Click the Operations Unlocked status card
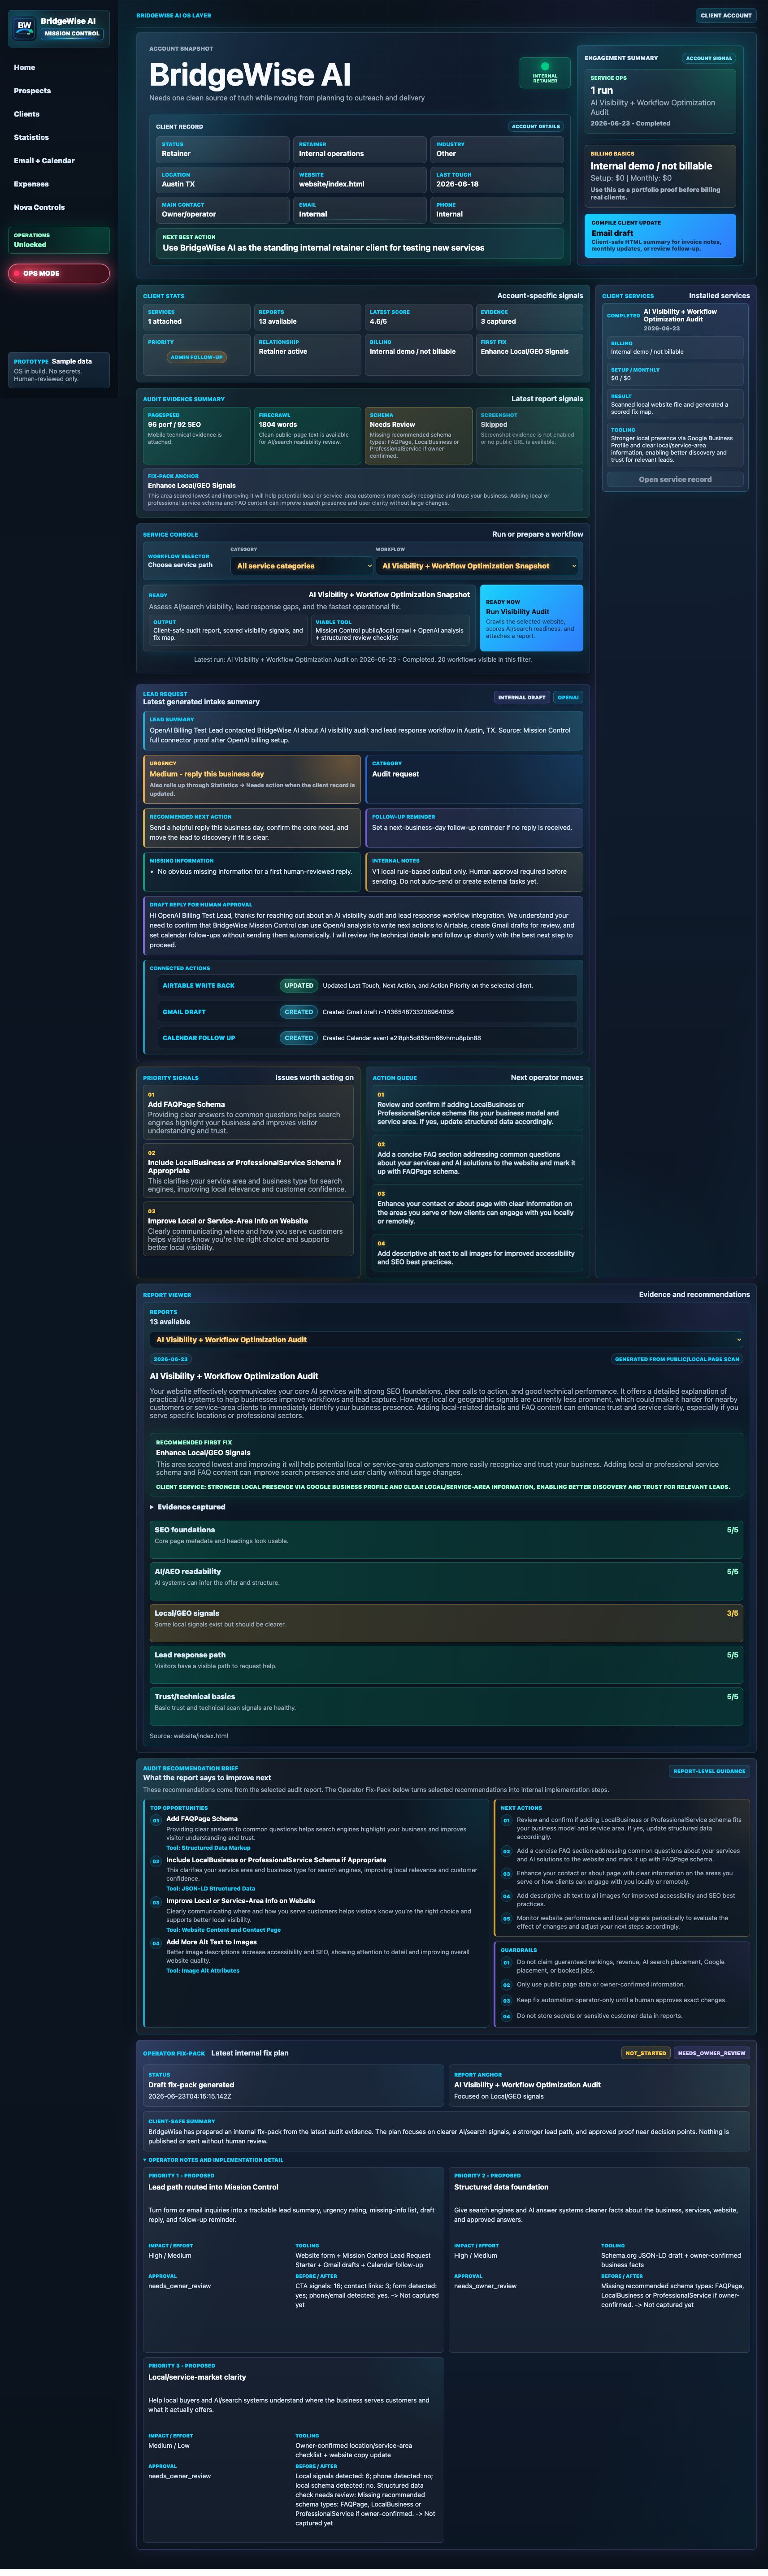The image size is (768, 2576). click(59, 240)
